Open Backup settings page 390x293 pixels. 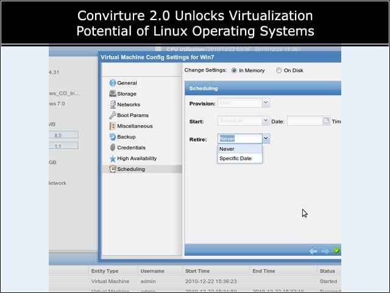(126, 137)
